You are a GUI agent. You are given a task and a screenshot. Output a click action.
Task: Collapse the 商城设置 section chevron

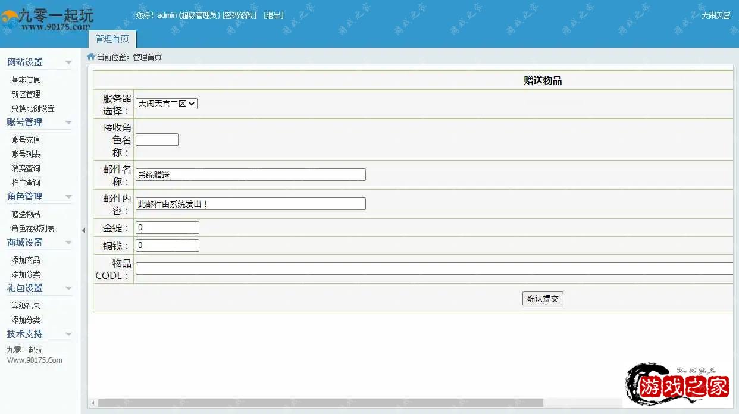click(68, 243)
